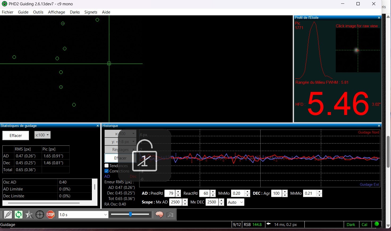Click Effacer in the Historique panel
The image size is (391, 231).
120,158
